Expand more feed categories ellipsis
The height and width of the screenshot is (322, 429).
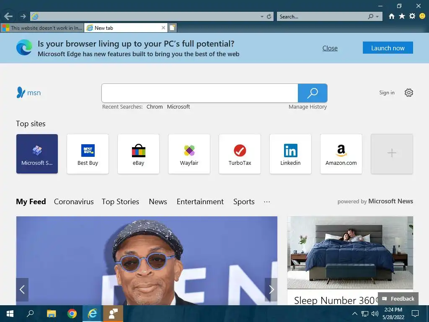click(x=267, y=202)
